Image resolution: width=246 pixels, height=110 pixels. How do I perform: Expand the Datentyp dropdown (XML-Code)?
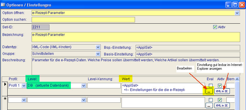[x=98, y=47]
